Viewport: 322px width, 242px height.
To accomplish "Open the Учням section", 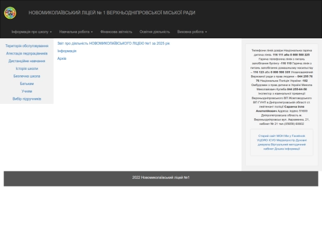I will click(x=27, y=91).
